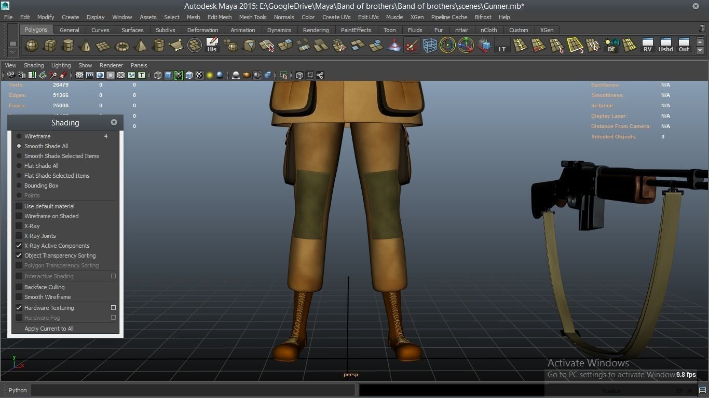Open the Show panel menu

(85, 65)
